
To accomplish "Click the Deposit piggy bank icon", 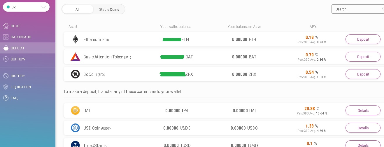I will (x=6, y=48).
